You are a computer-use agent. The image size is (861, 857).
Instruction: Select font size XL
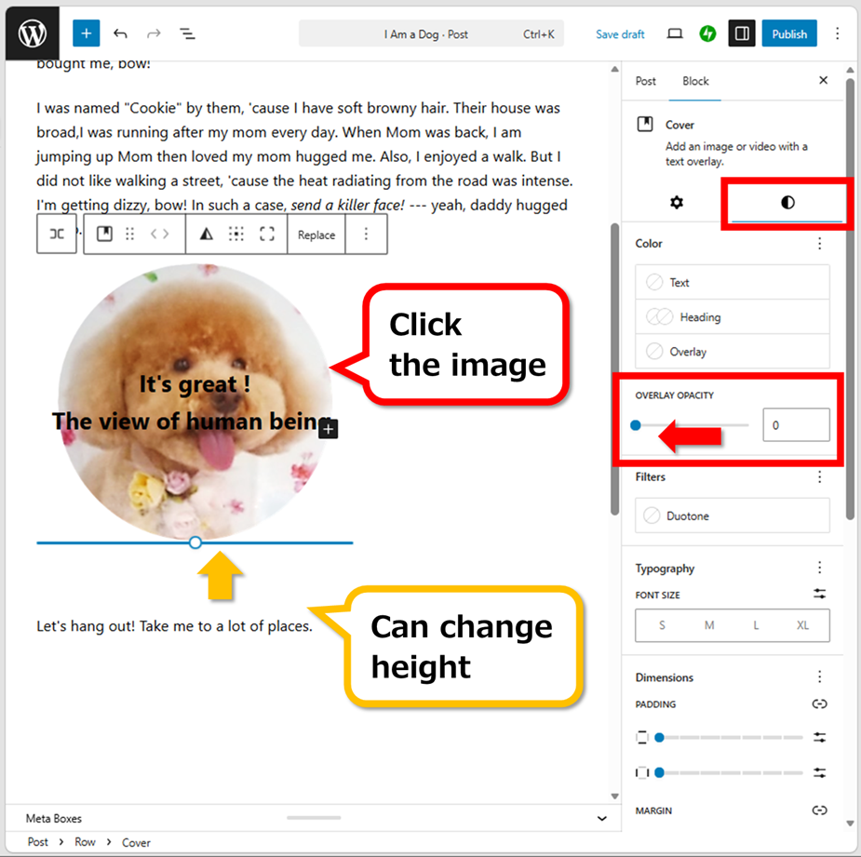click(802, 625)
